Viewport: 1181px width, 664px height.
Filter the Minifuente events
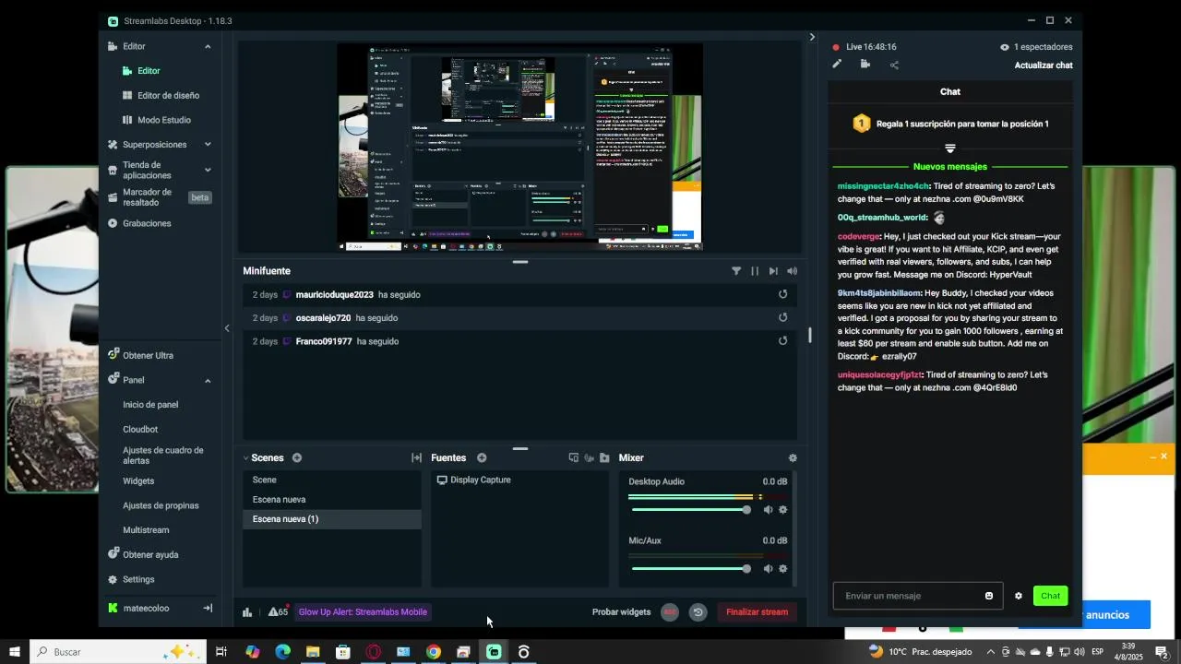pos(736,271)
